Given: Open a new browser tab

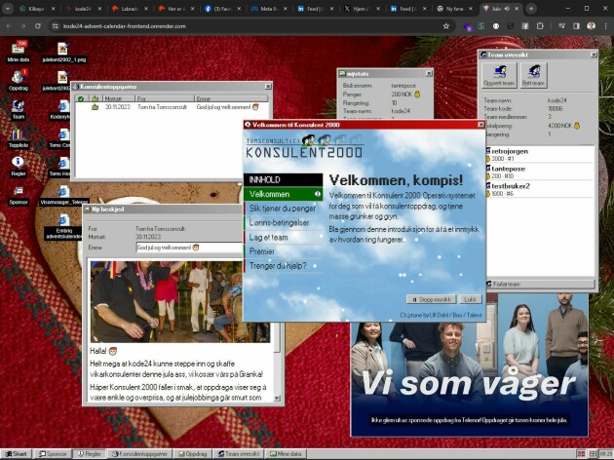Looking at the screenshot, I should (x=531, y=8).
